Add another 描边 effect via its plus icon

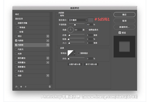(x=48, y=36)
